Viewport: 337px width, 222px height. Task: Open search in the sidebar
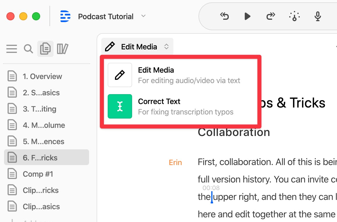coord(28,49)
